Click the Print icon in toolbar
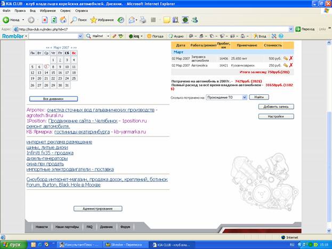This screenshot has height=249, width=332. (141, 20)
